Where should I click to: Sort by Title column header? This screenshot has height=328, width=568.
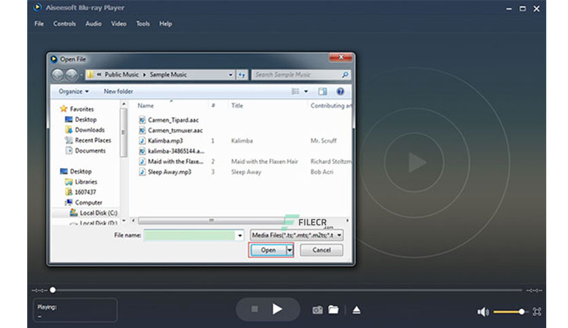[x=237, y=106]
